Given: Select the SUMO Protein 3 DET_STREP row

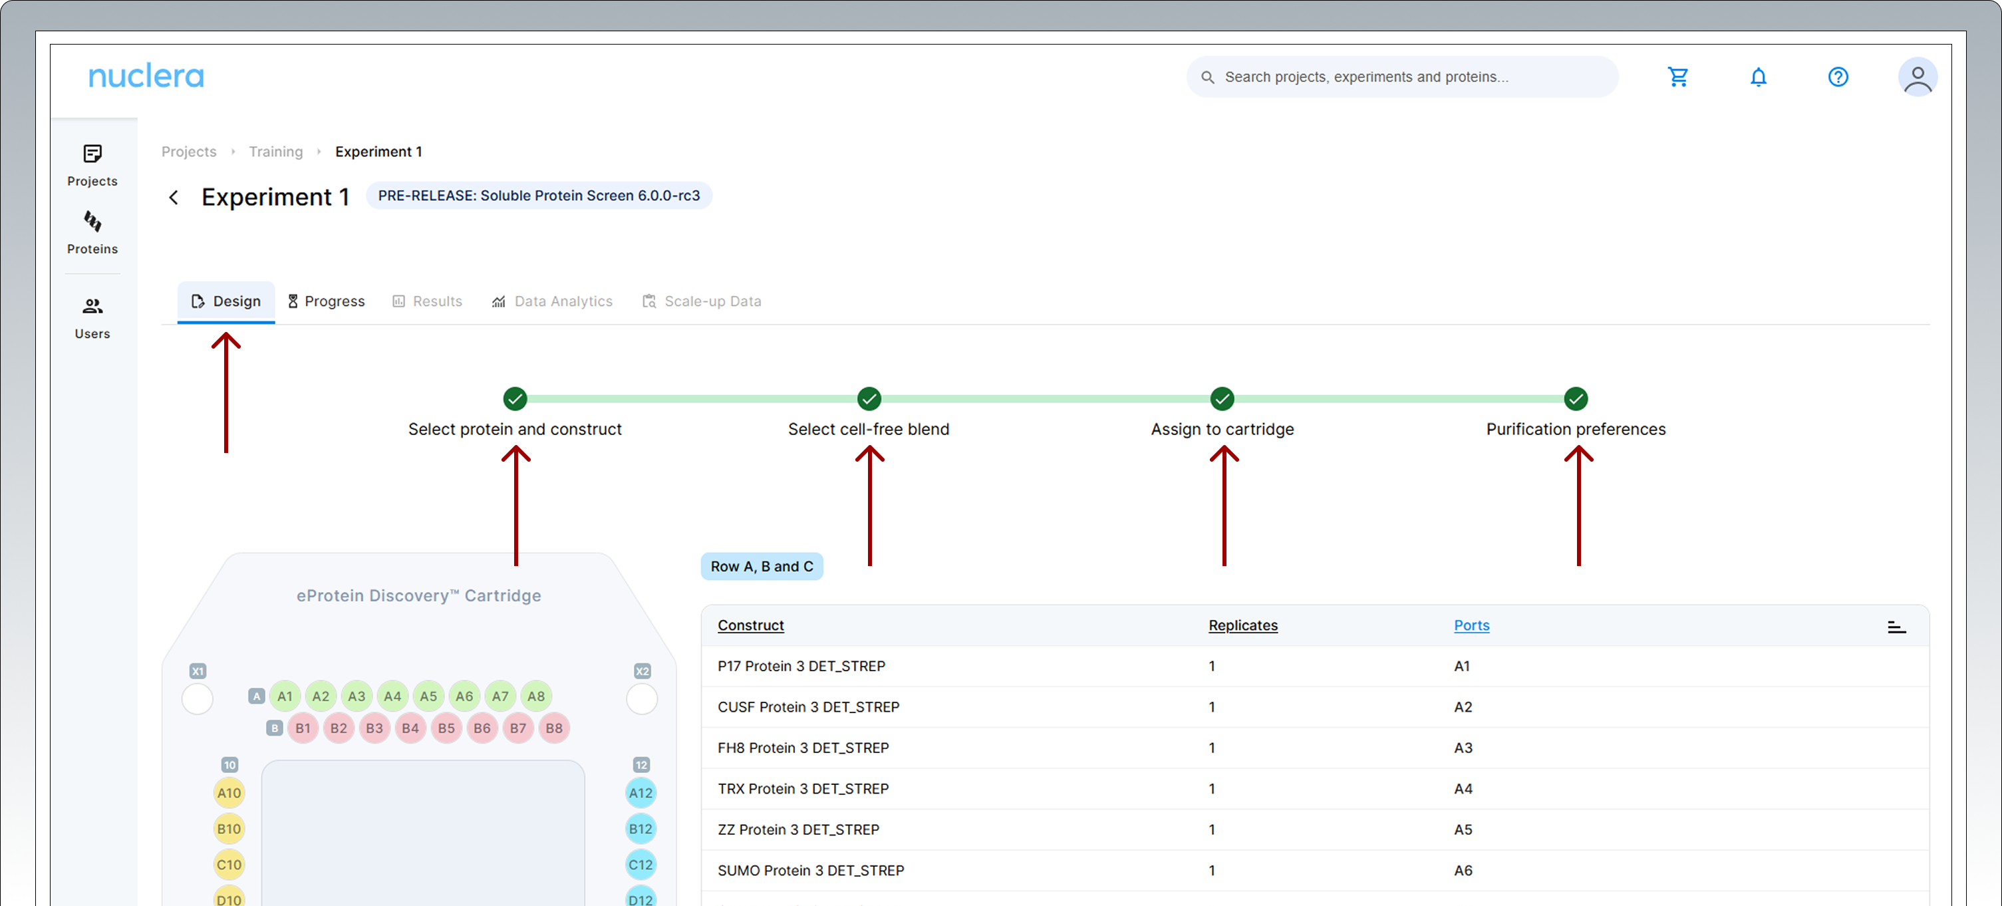Looking at the screenshot, I should [1314, 870].
